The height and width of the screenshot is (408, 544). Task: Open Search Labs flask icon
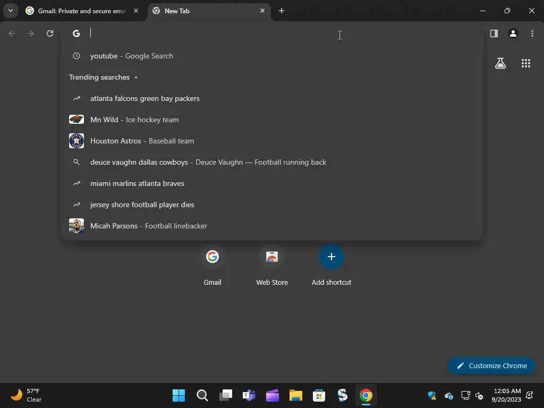(500, 63)
